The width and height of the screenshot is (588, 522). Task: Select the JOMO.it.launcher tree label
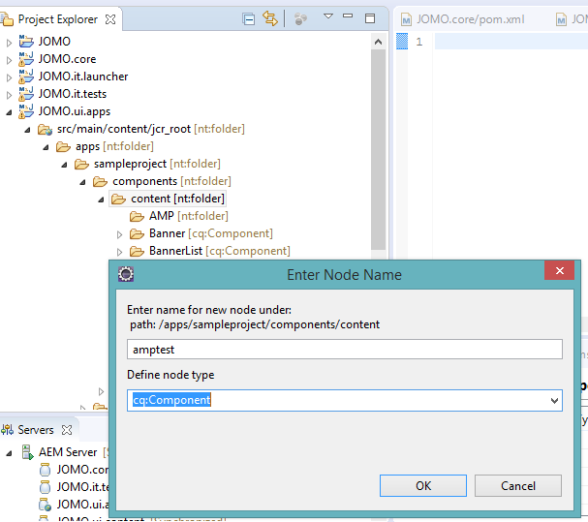(x=83, y=77)
